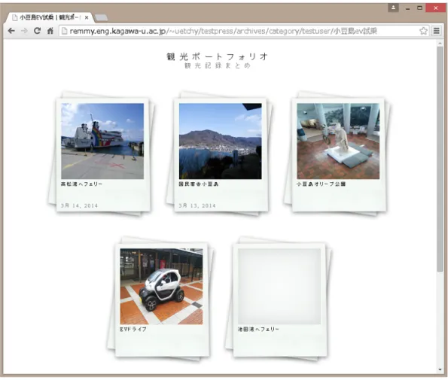448x380 pixels.
Task: Select the 小豆島EV試乗 browser tab
Action: coord(49,17)
